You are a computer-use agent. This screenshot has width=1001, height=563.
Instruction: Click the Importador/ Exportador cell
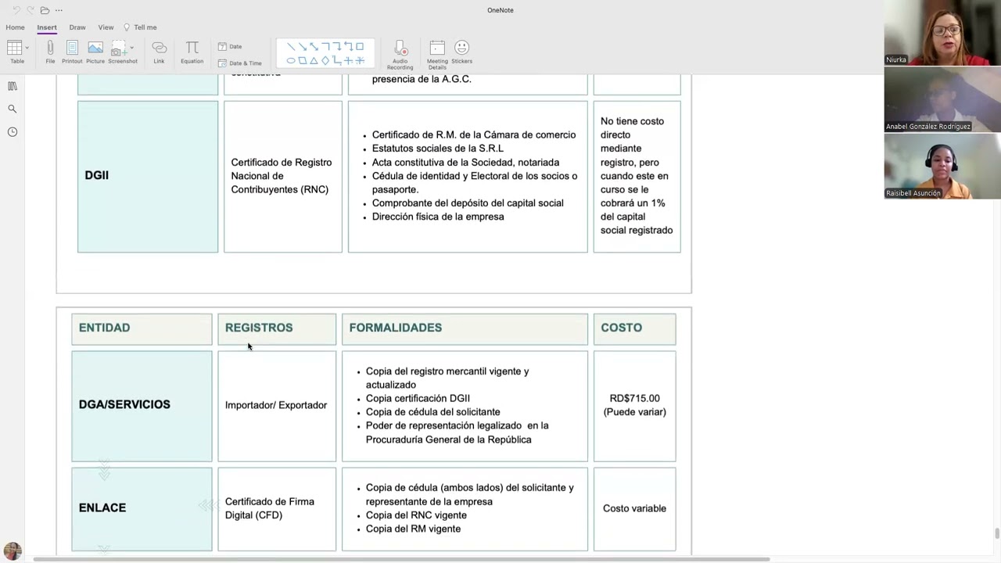pos(277,406)
